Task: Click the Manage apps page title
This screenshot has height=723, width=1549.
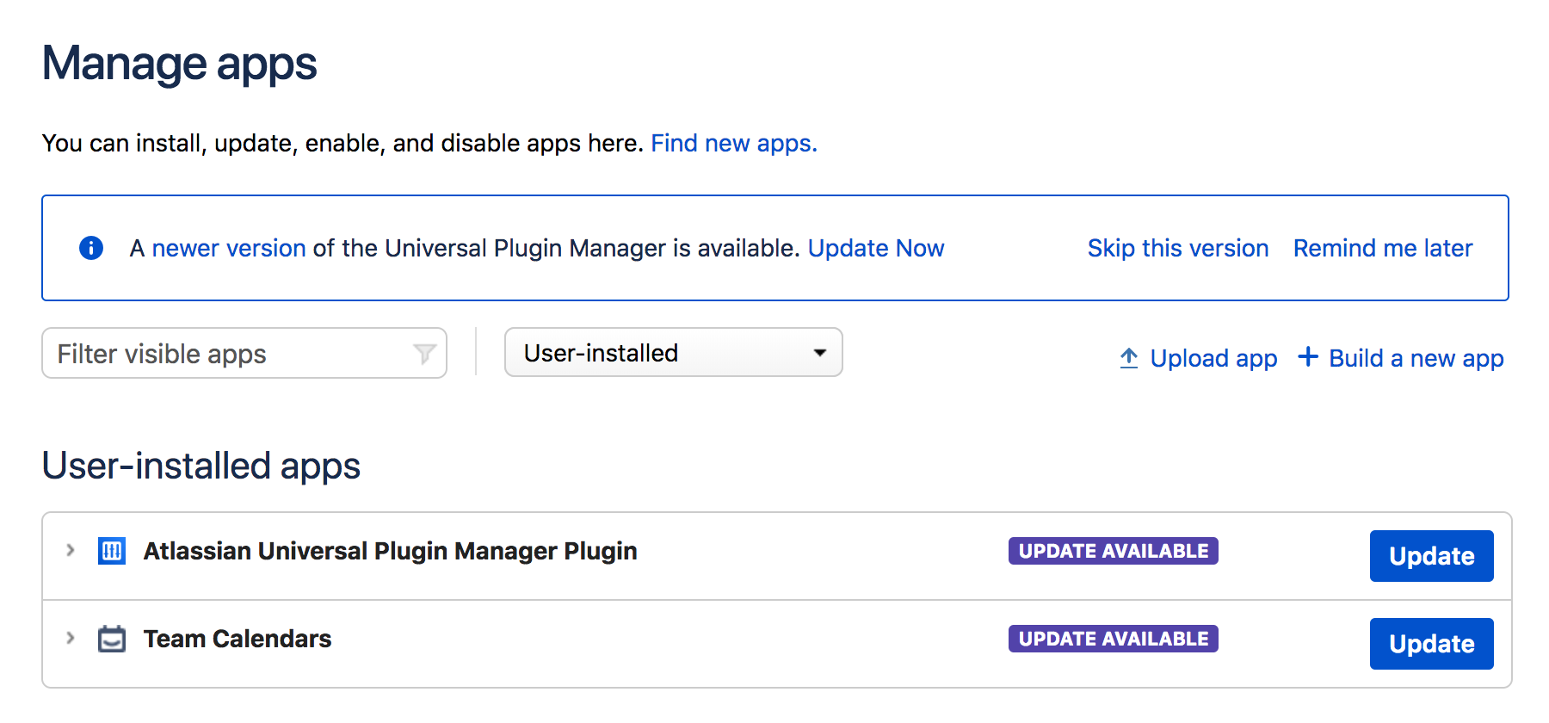Action: pyautogui.click(x=180, y=64)
